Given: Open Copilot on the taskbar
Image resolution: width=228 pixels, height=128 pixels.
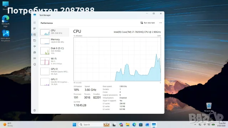Looking at the screenshot, I should coord(121,125).
